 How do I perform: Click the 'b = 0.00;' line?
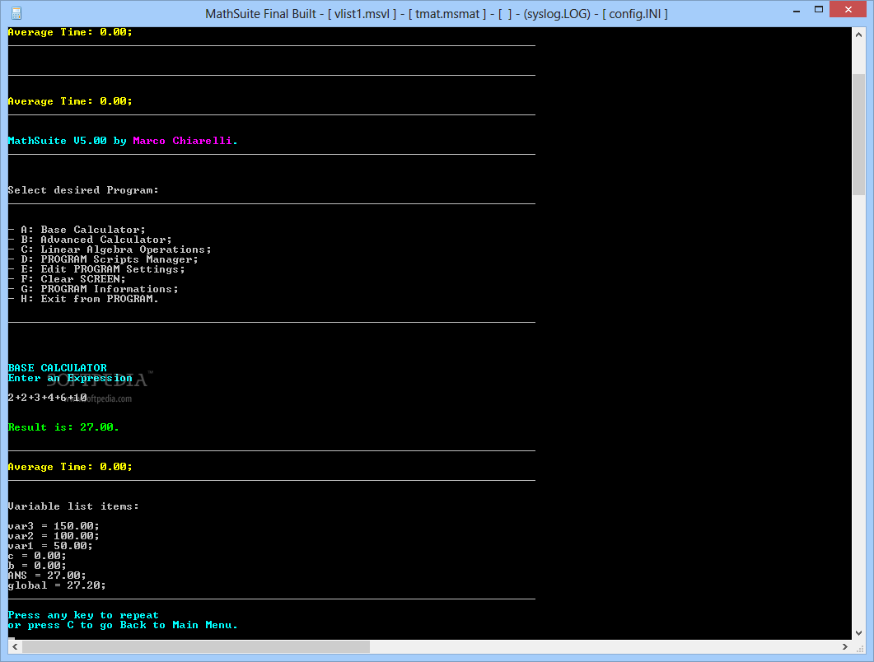pyautogui.click(x=37, y=566)
